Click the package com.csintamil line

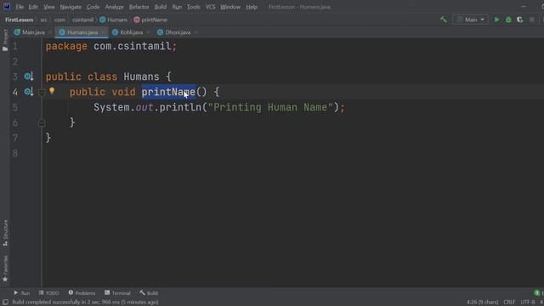[111, 46]
